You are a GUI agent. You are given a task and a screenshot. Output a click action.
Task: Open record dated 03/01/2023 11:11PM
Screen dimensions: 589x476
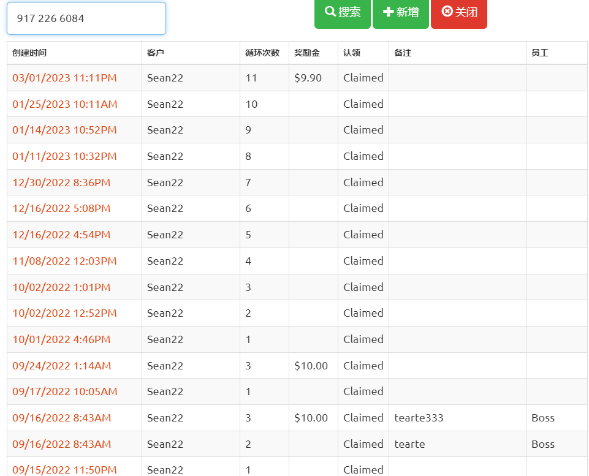tap(64, 78)
